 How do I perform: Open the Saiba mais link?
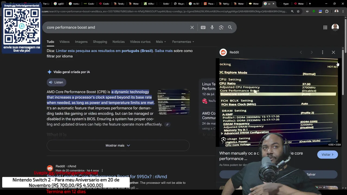(164, 51)
